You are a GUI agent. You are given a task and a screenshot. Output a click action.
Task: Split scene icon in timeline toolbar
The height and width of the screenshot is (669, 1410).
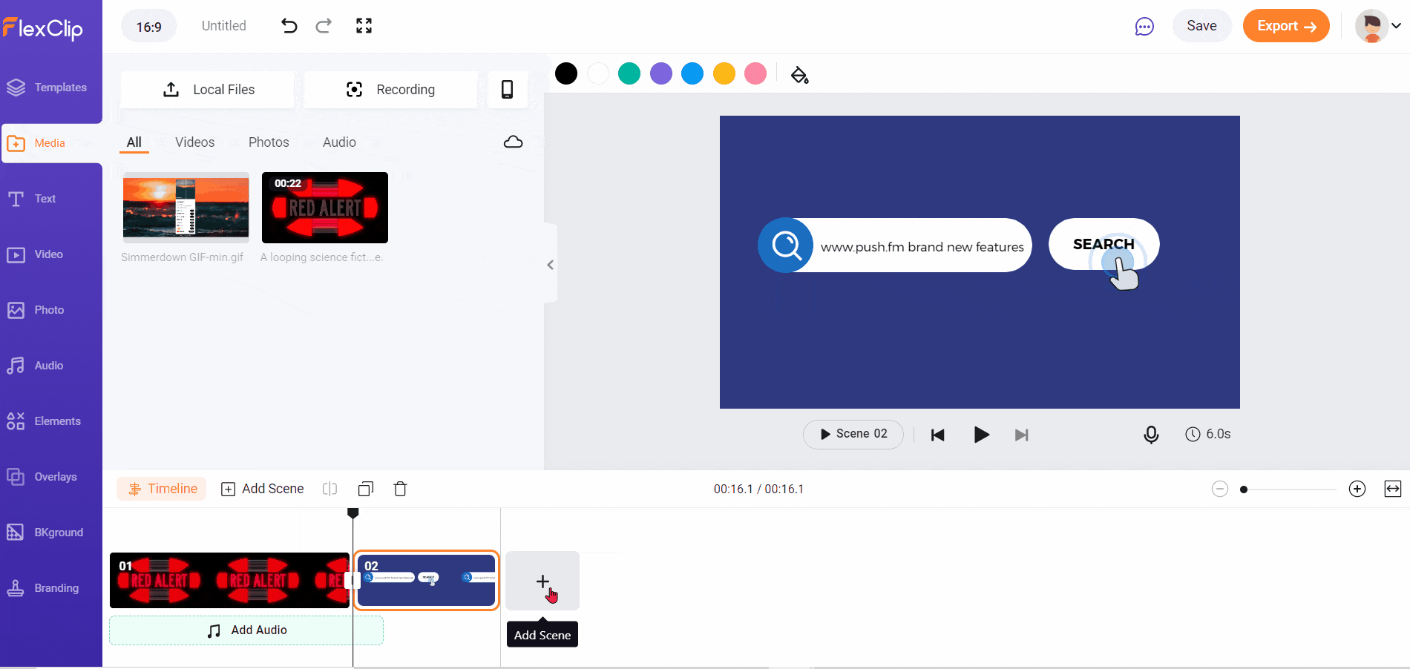click(x=329, y=489)
